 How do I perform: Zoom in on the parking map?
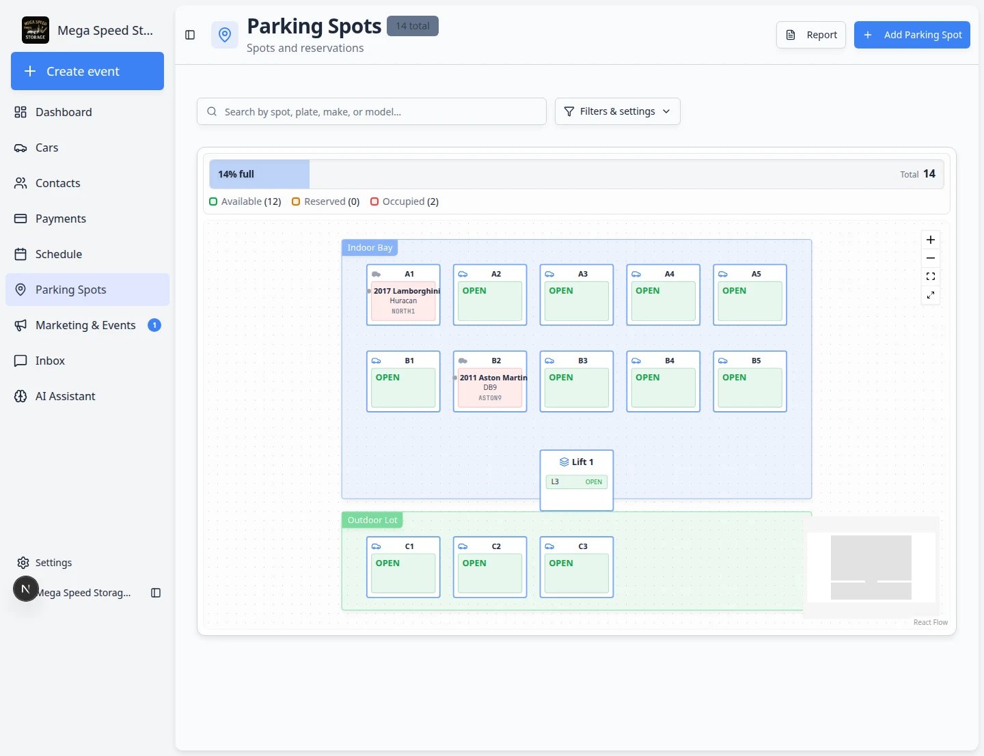click(x=931, y=240)
